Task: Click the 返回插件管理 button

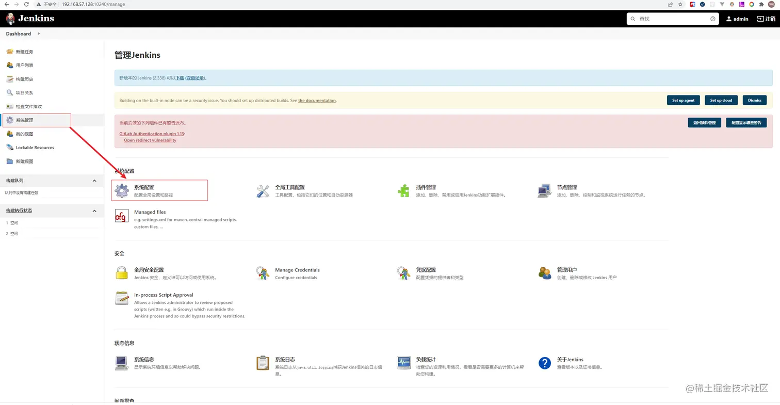Action: coord(704,123)
